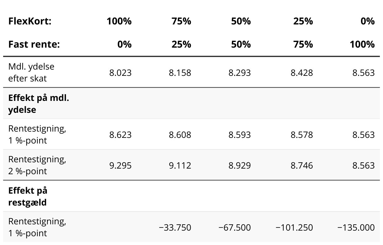This screenshot has height=245, width=383.
Task: Select the 0% FlexKort column header
Action: [x=368, y=21]
